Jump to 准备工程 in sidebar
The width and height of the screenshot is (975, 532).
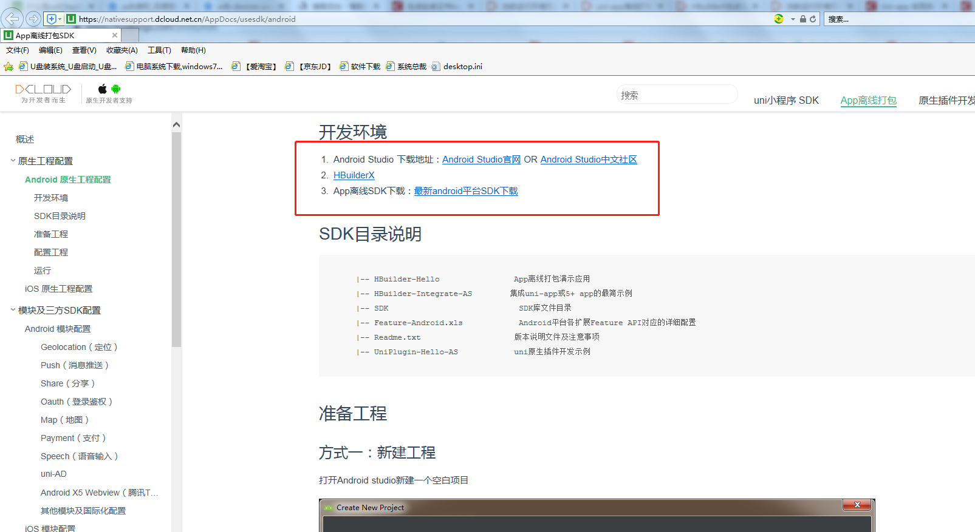(x=51, y=234)
